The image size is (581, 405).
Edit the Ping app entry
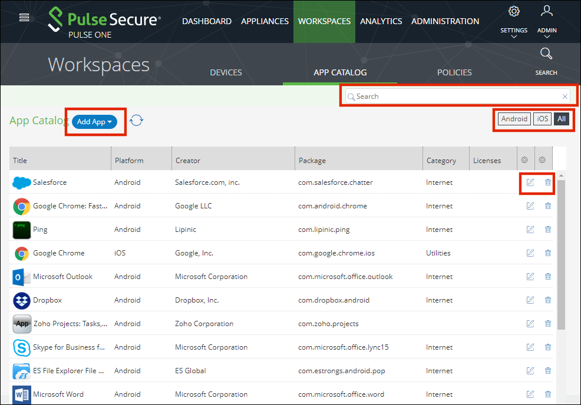click(530, 230)
